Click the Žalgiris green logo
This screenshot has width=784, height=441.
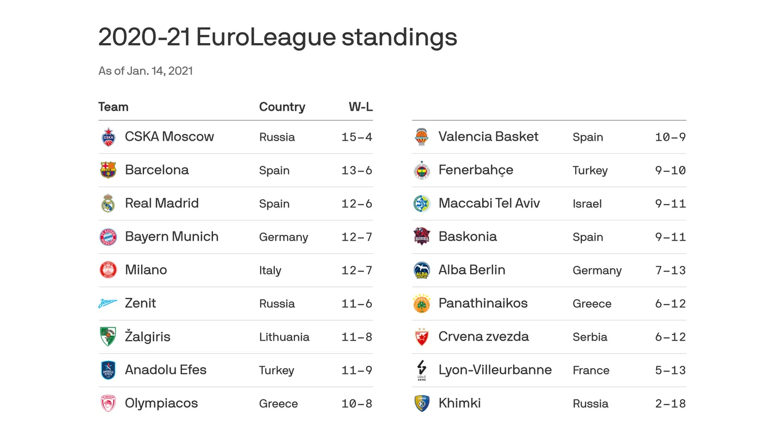(108, 337)
